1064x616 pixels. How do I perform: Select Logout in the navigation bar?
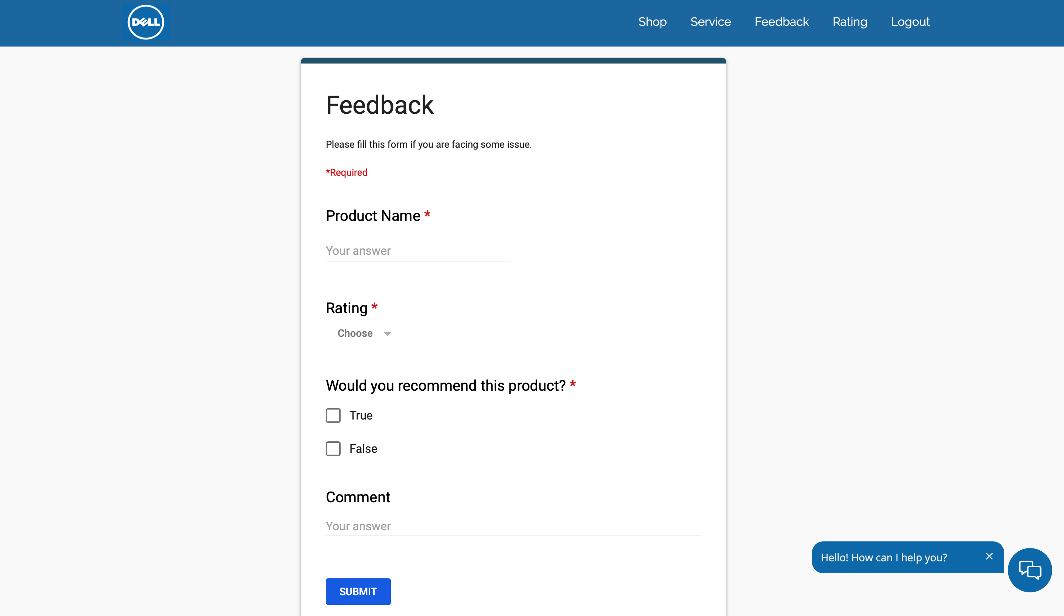pyautogui.click(x=910, y=22)
